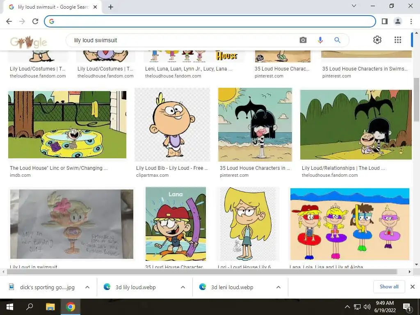420x315 pixels.
Task: Click the page scroll down arrow
Action: pos(416,265)
